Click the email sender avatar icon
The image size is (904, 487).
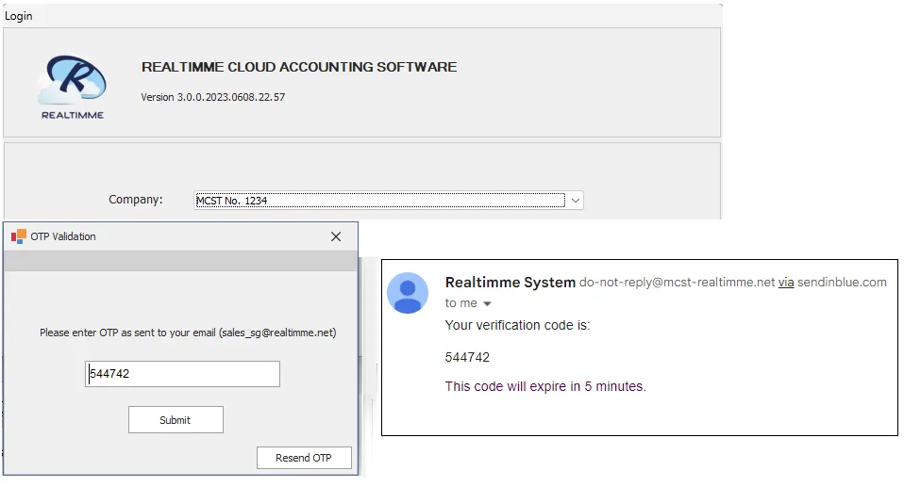(x=408, y=293)
